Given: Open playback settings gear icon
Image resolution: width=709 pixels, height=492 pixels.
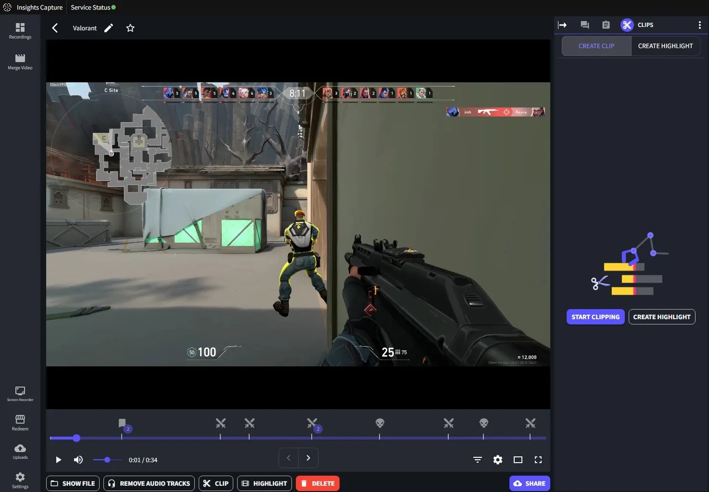Looking at the screenshot, I should 497,460.
